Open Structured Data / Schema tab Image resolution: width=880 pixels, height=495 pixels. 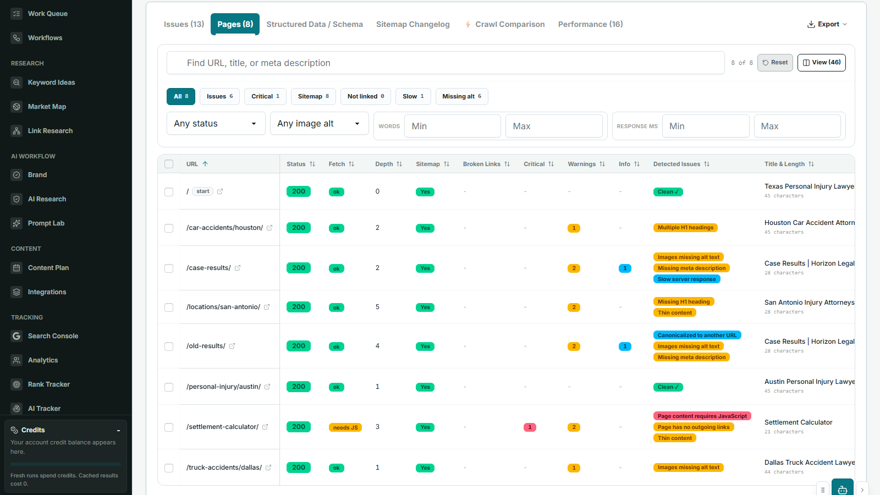315,24
